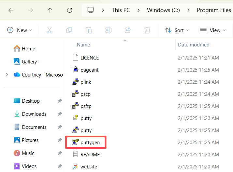Open Home in the navigation pane
Image resolution: width=233 pixels, height=172 pixels.
pyautogui.click(x=24, y=49)
